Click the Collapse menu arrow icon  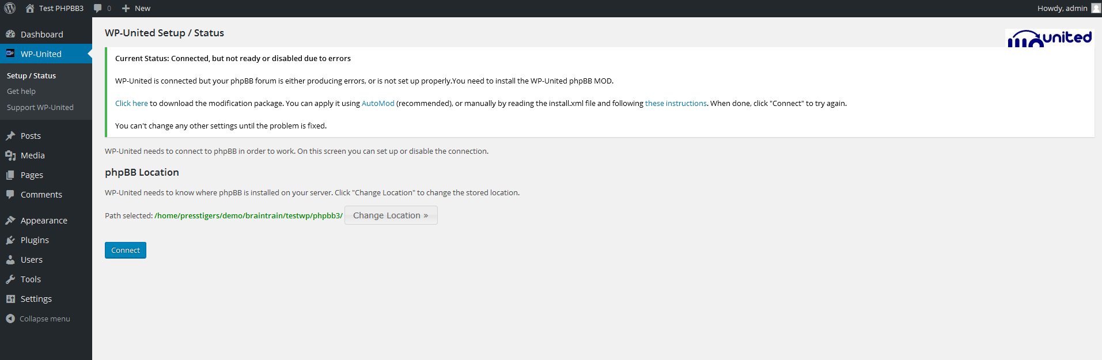pos(10,319)
